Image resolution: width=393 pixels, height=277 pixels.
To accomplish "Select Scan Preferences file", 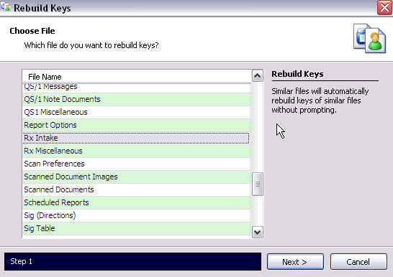I will 136,164.
